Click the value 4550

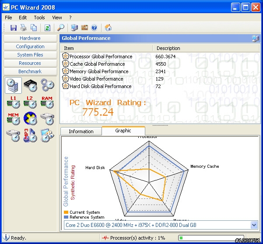(161, 64)
